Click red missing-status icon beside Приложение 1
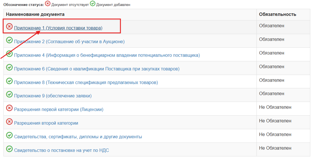 coord(9,26)
